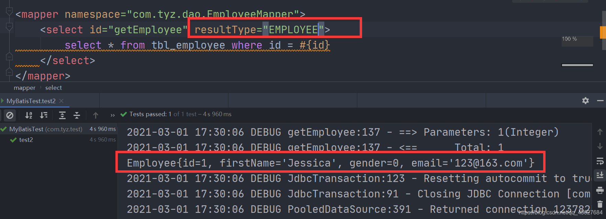Click orange warning marker on editor scrollbar
The width and height of the screenshot is (606, 219).
[603, 33]
